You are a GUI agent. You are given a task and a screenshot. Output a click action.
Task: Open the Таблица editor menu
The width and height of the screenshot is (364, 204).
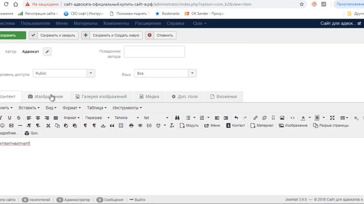(97, 108)
